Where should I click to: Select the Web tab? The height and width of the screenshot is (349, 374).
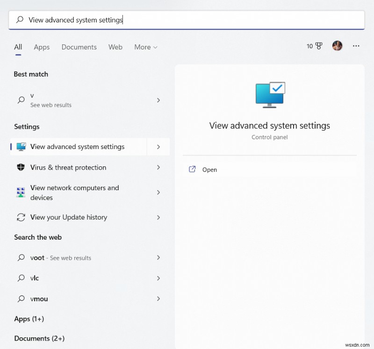[115, 47]
